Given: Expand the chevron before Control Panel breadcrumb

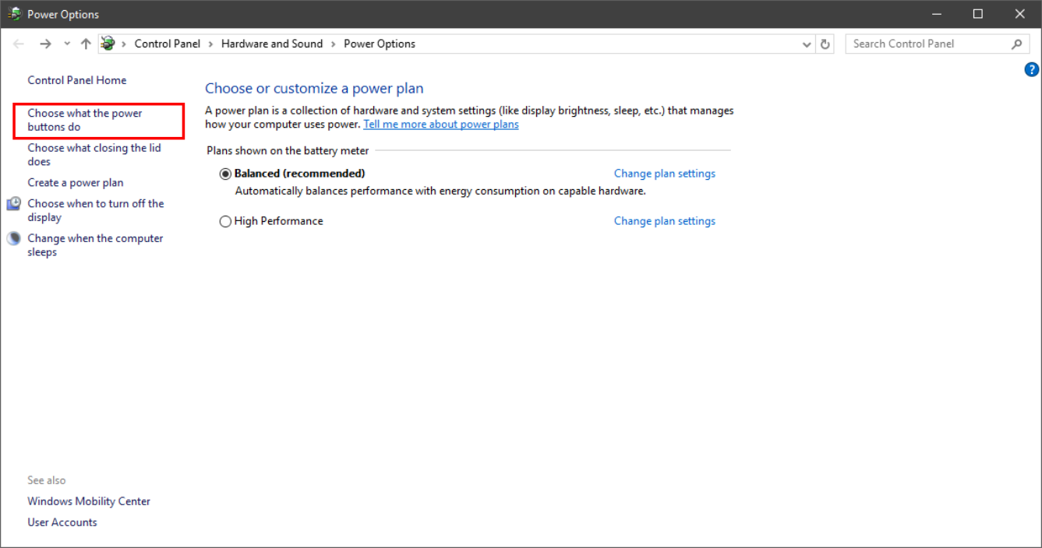Looking at the screenshot, I should coord(124,44).
